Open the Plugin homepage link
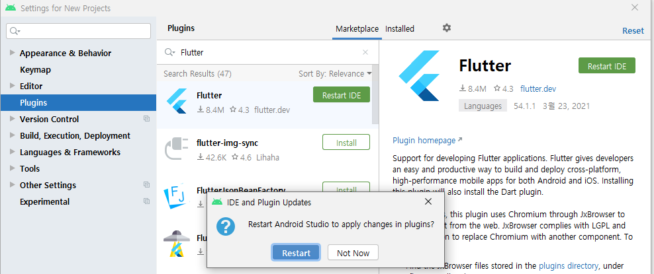Image resolution: width=654 pixels, height=274 pixels. pos(428,141)
